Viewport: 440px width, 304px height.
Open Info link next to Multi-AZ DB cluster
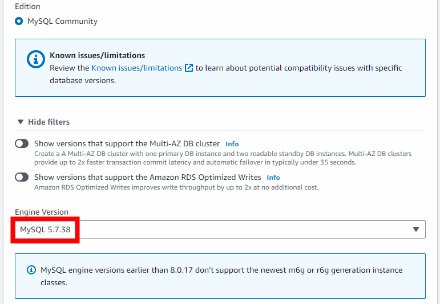click(x=232, y=144)
